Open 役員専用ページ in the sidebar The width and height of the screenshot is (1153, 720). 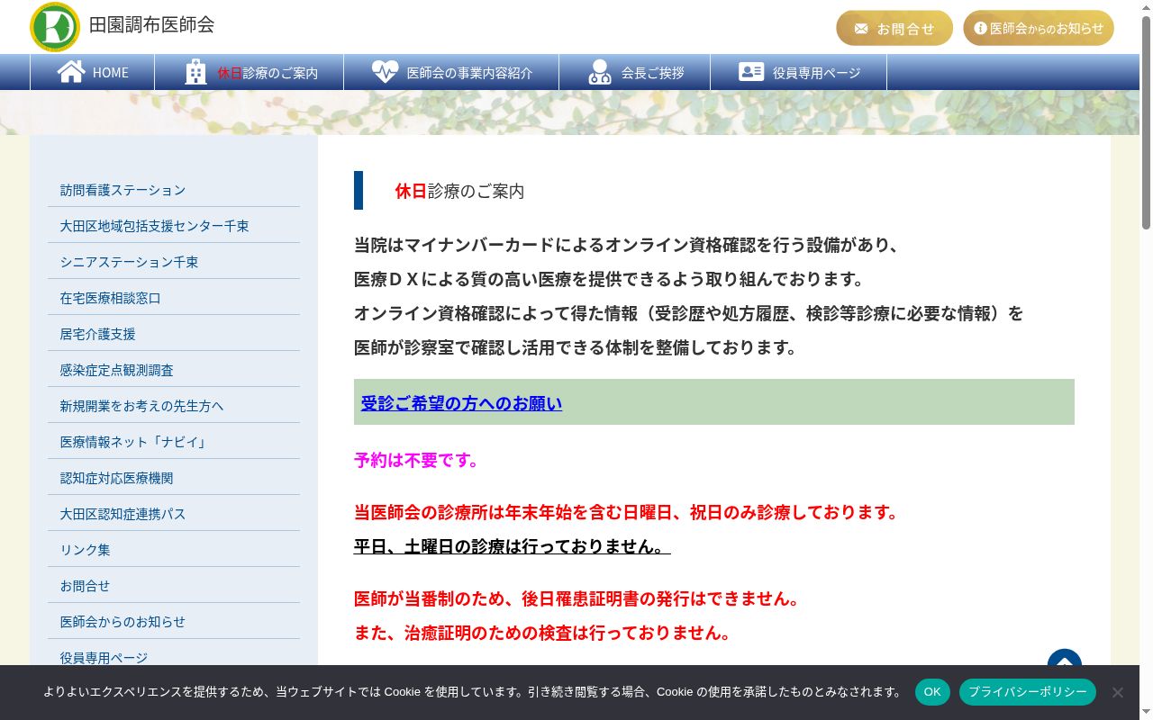click(174, 656)
